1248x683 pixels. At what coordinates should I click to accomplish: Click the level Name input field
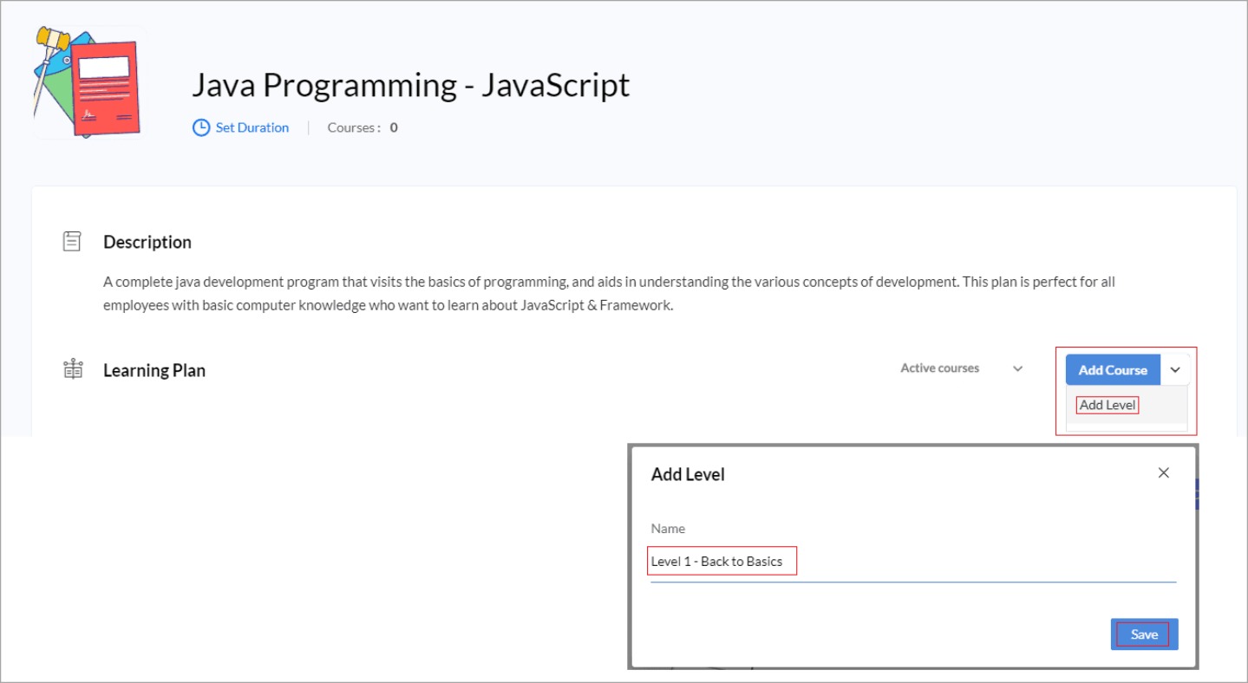(x=912, y=562)
